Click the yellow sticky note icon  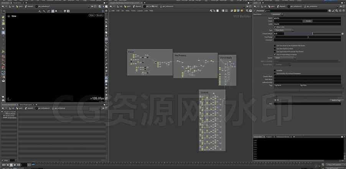235,11
